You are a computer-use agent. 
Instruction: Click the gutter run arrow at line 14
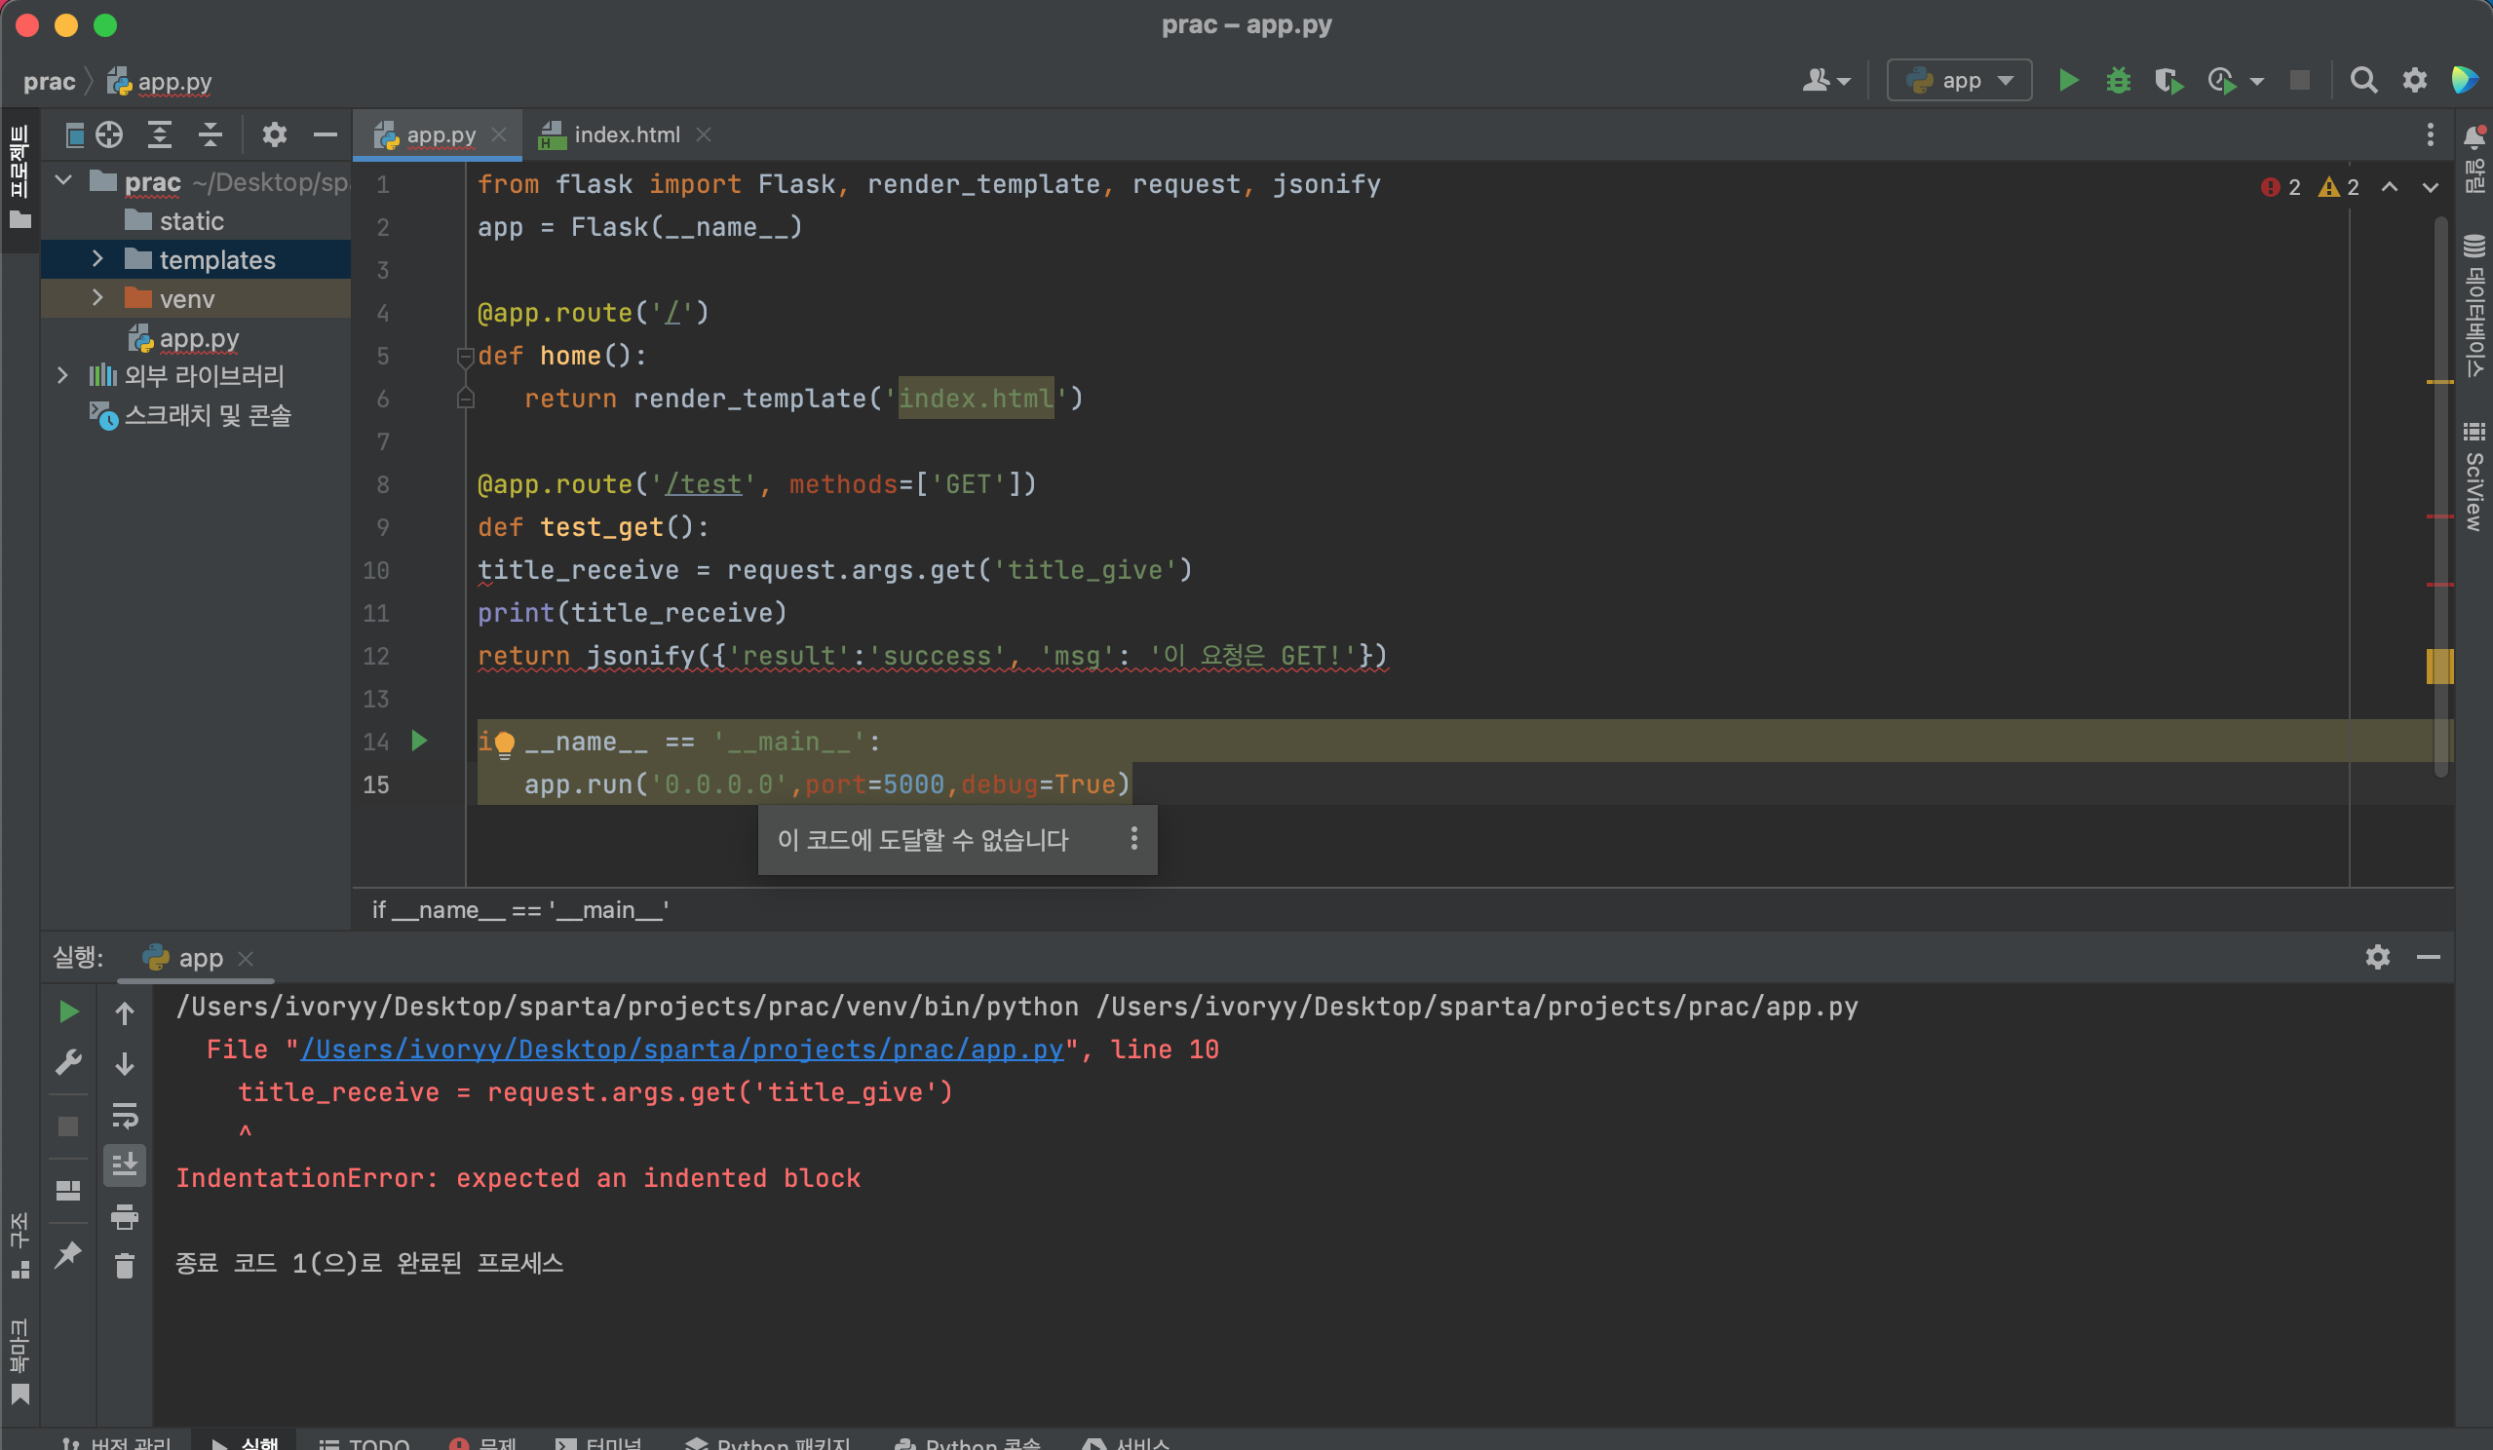pyautogui.click(x=419, y=741)
